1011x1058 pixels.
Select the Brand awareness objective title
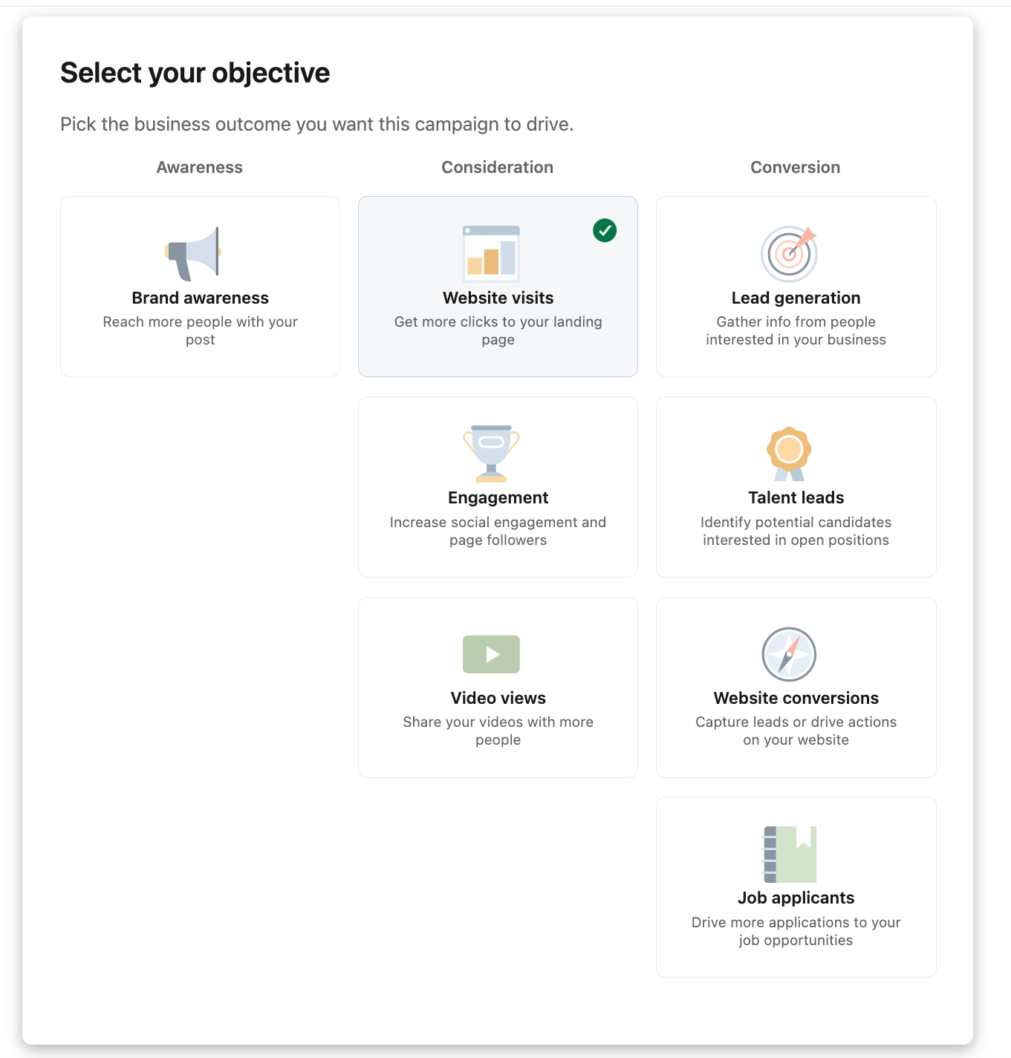201,298
